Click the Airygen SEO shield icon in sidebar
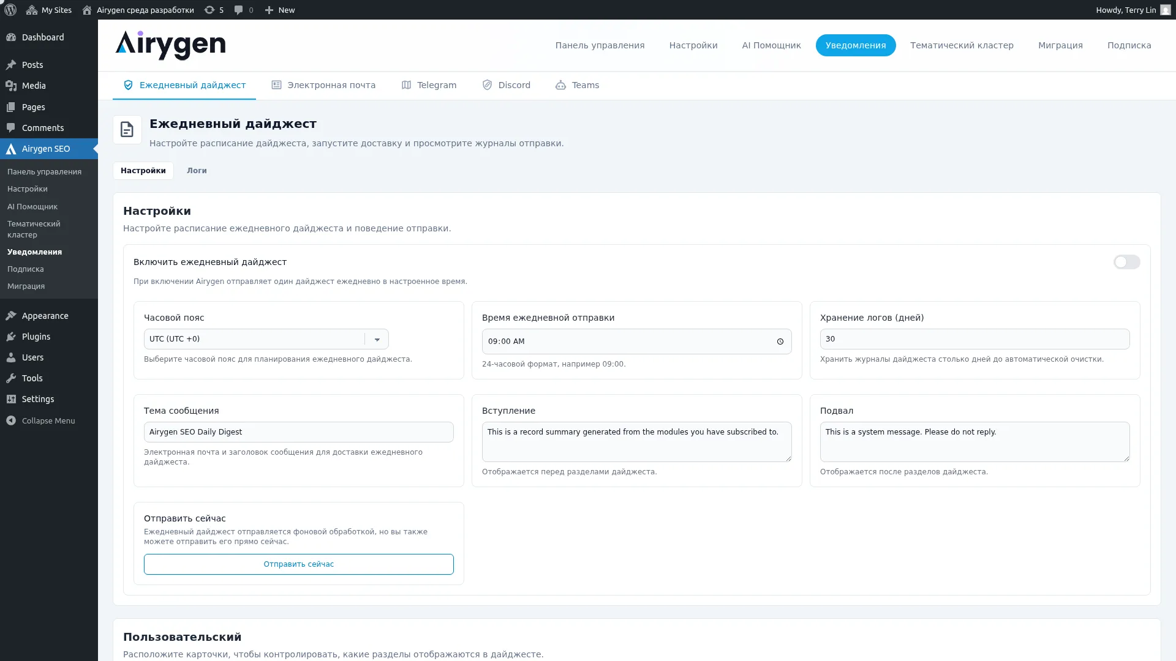 click(x=12, y=149)
